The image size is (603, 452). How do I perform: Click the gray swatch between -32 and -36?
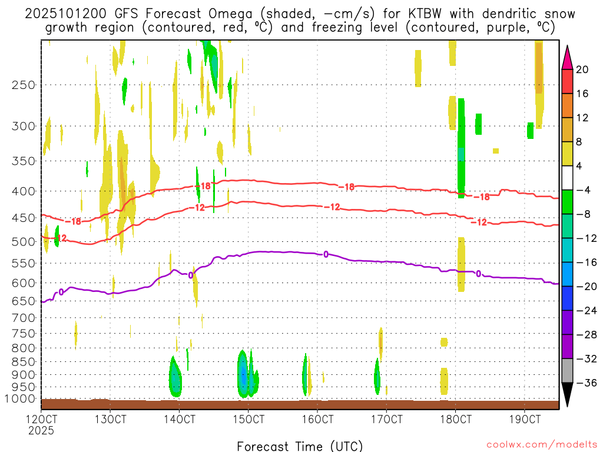pyautogui.click(x=567, y=371)
